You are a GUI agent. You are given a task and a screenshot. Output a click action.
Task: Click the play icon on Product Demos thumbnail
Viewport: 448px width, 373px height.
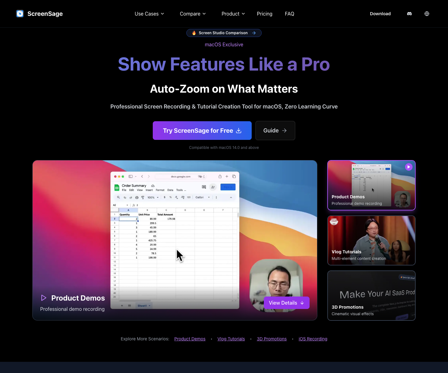tap(409, 167)
